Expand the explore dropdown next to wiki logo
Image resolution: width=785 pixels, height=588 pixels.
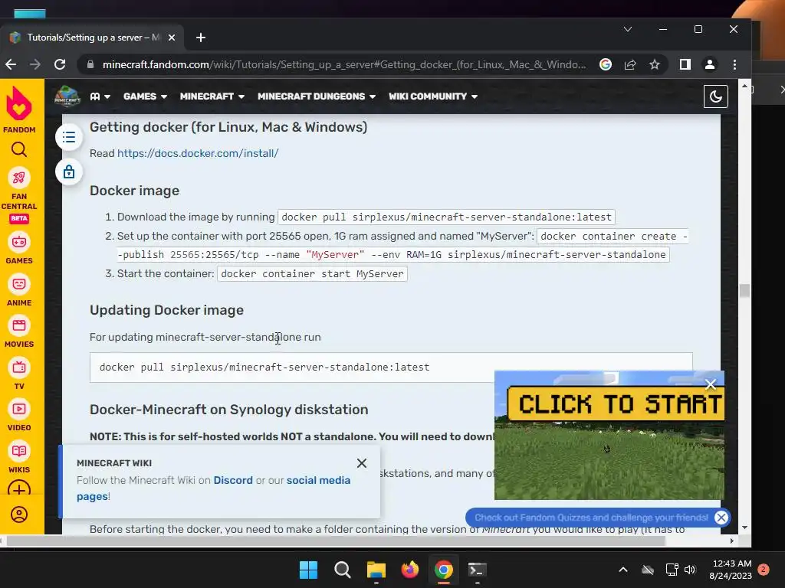100,96
